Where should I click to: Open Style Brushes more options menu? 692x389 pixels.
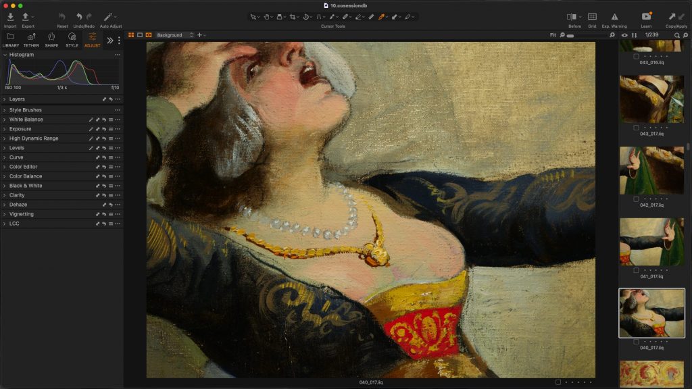pos(118,110)
